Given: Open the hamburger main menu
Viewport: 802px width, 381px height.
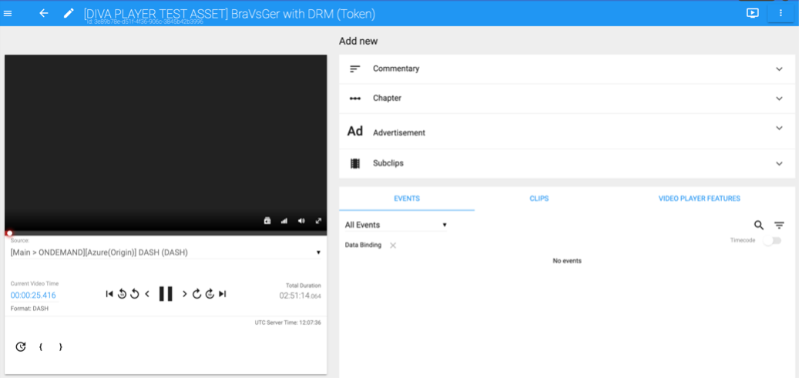Looking at the screenshot, I should [8, 13].
